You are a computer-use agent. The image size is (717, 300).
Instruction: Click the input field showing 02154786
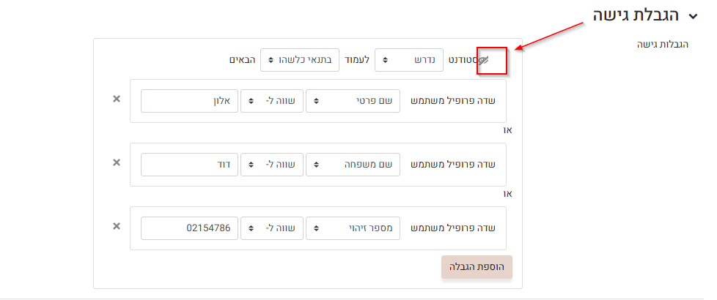(189, 228)
